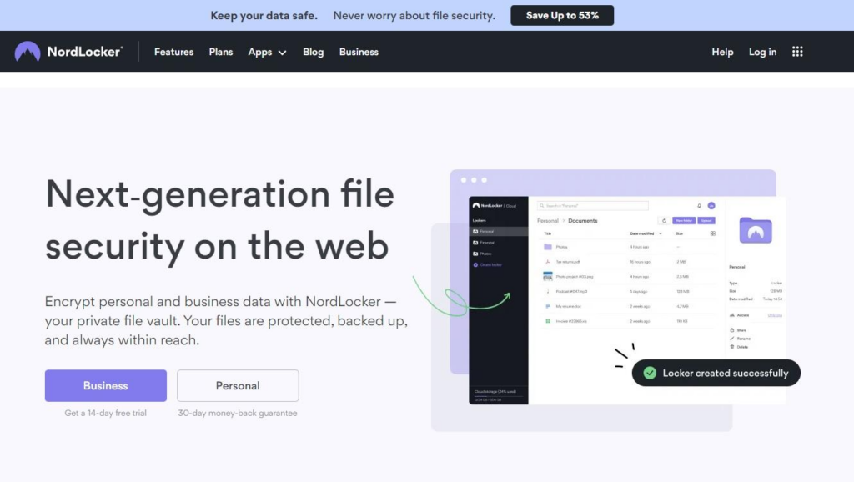Start the Business 14-day free trial
Image resolution: width=854 pixels, height=482 pixels.
coord(105,385)
